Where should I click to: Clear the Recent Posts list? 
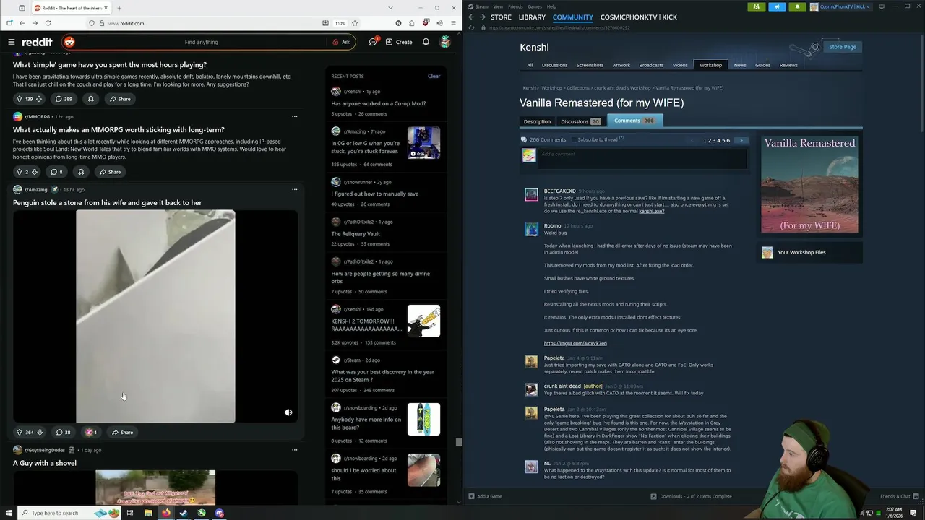(434, 76)
